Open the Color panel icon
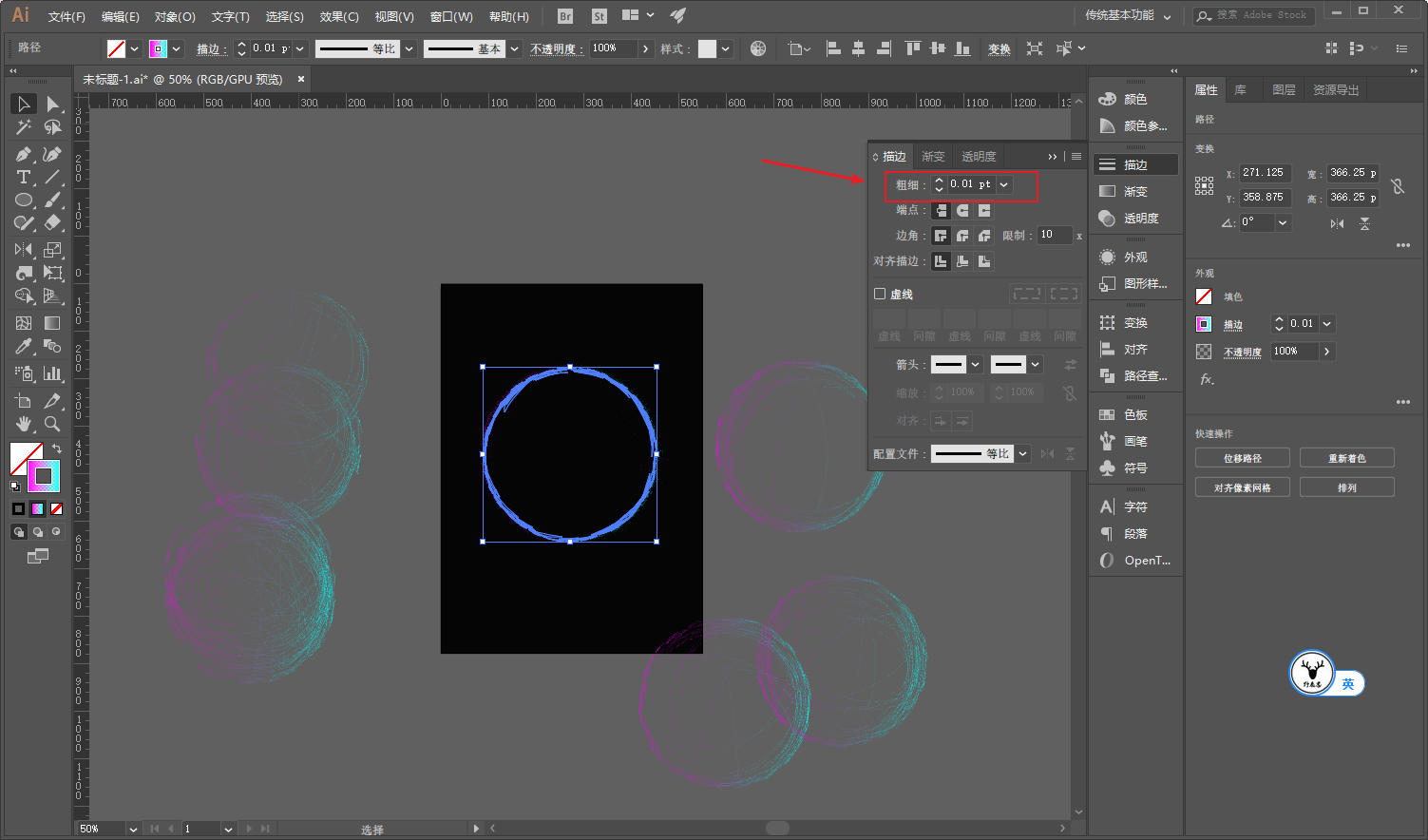Image resolution: width=1428 pixels, height=840 pixels. 1107,99
